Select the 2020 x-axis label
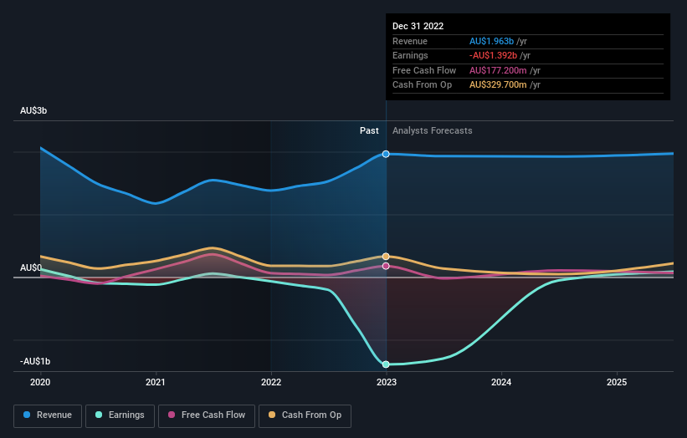687x438 pixels. point(40,382)
